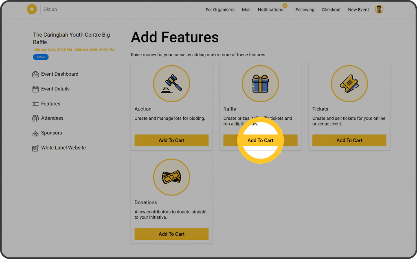Viewport: 417px width, 259px height.
Task: Click 'Raise money for your cause' subtitle
Action: (198, 55)
